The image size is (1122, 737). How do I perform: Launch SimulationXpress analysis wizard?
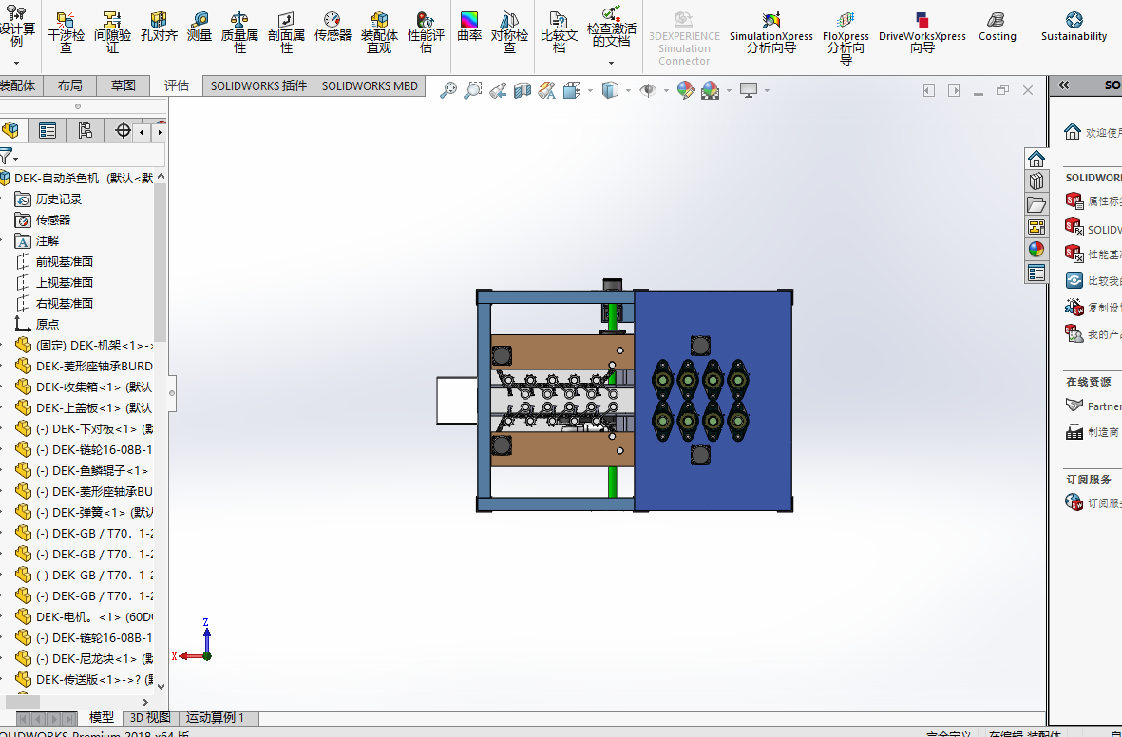pos(770,33)
